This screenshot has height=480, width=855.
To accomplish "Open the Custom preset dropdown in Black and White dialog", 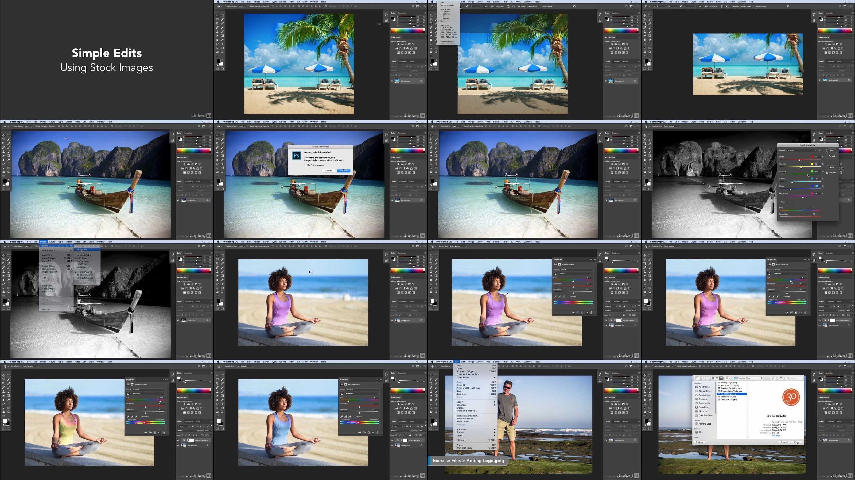I will [x=802, y=150].
